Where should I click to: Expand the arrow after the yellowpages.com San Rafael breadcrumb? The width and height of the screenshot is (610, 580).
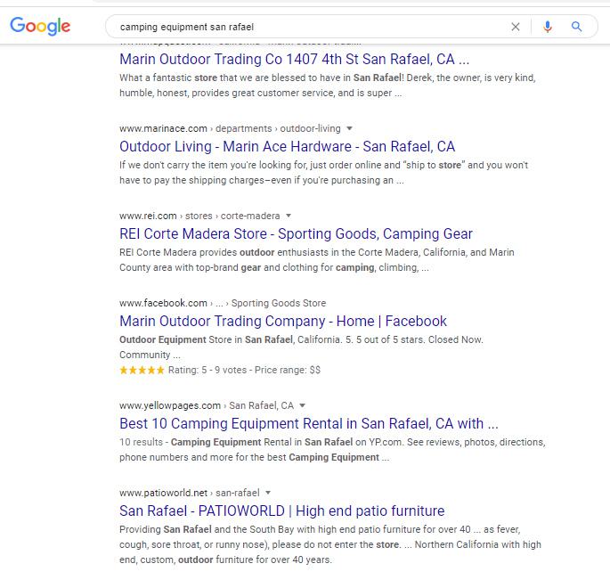pos(303,405)
